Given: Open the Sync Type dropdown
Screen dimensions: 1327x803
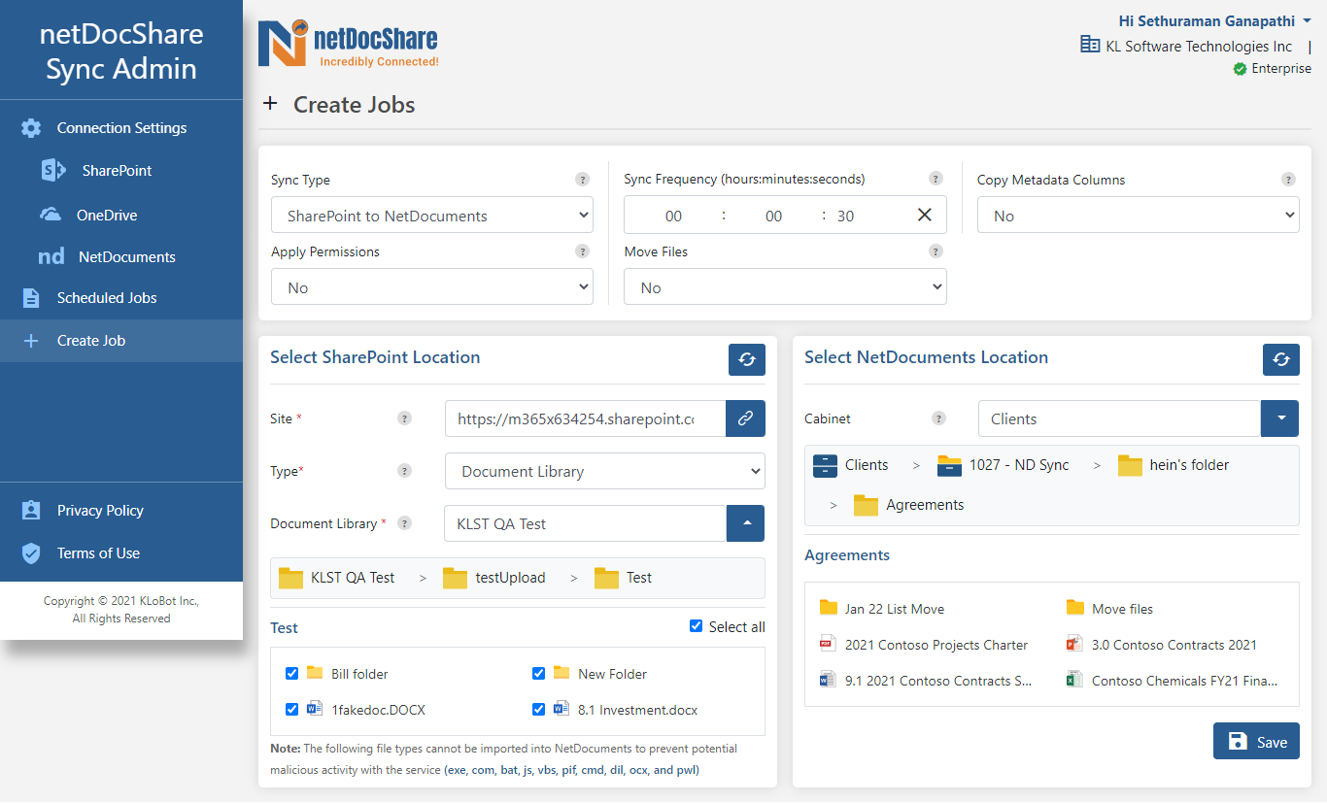Looking at the screenshot, I should (x=432, y=216).
